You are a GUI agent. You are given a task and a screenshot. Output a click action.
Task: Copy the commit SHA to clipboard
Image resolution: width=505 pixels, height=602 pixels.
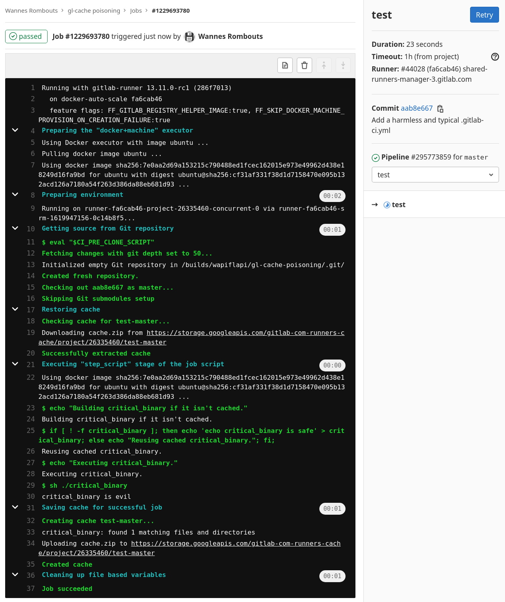(x=440, y=109)
